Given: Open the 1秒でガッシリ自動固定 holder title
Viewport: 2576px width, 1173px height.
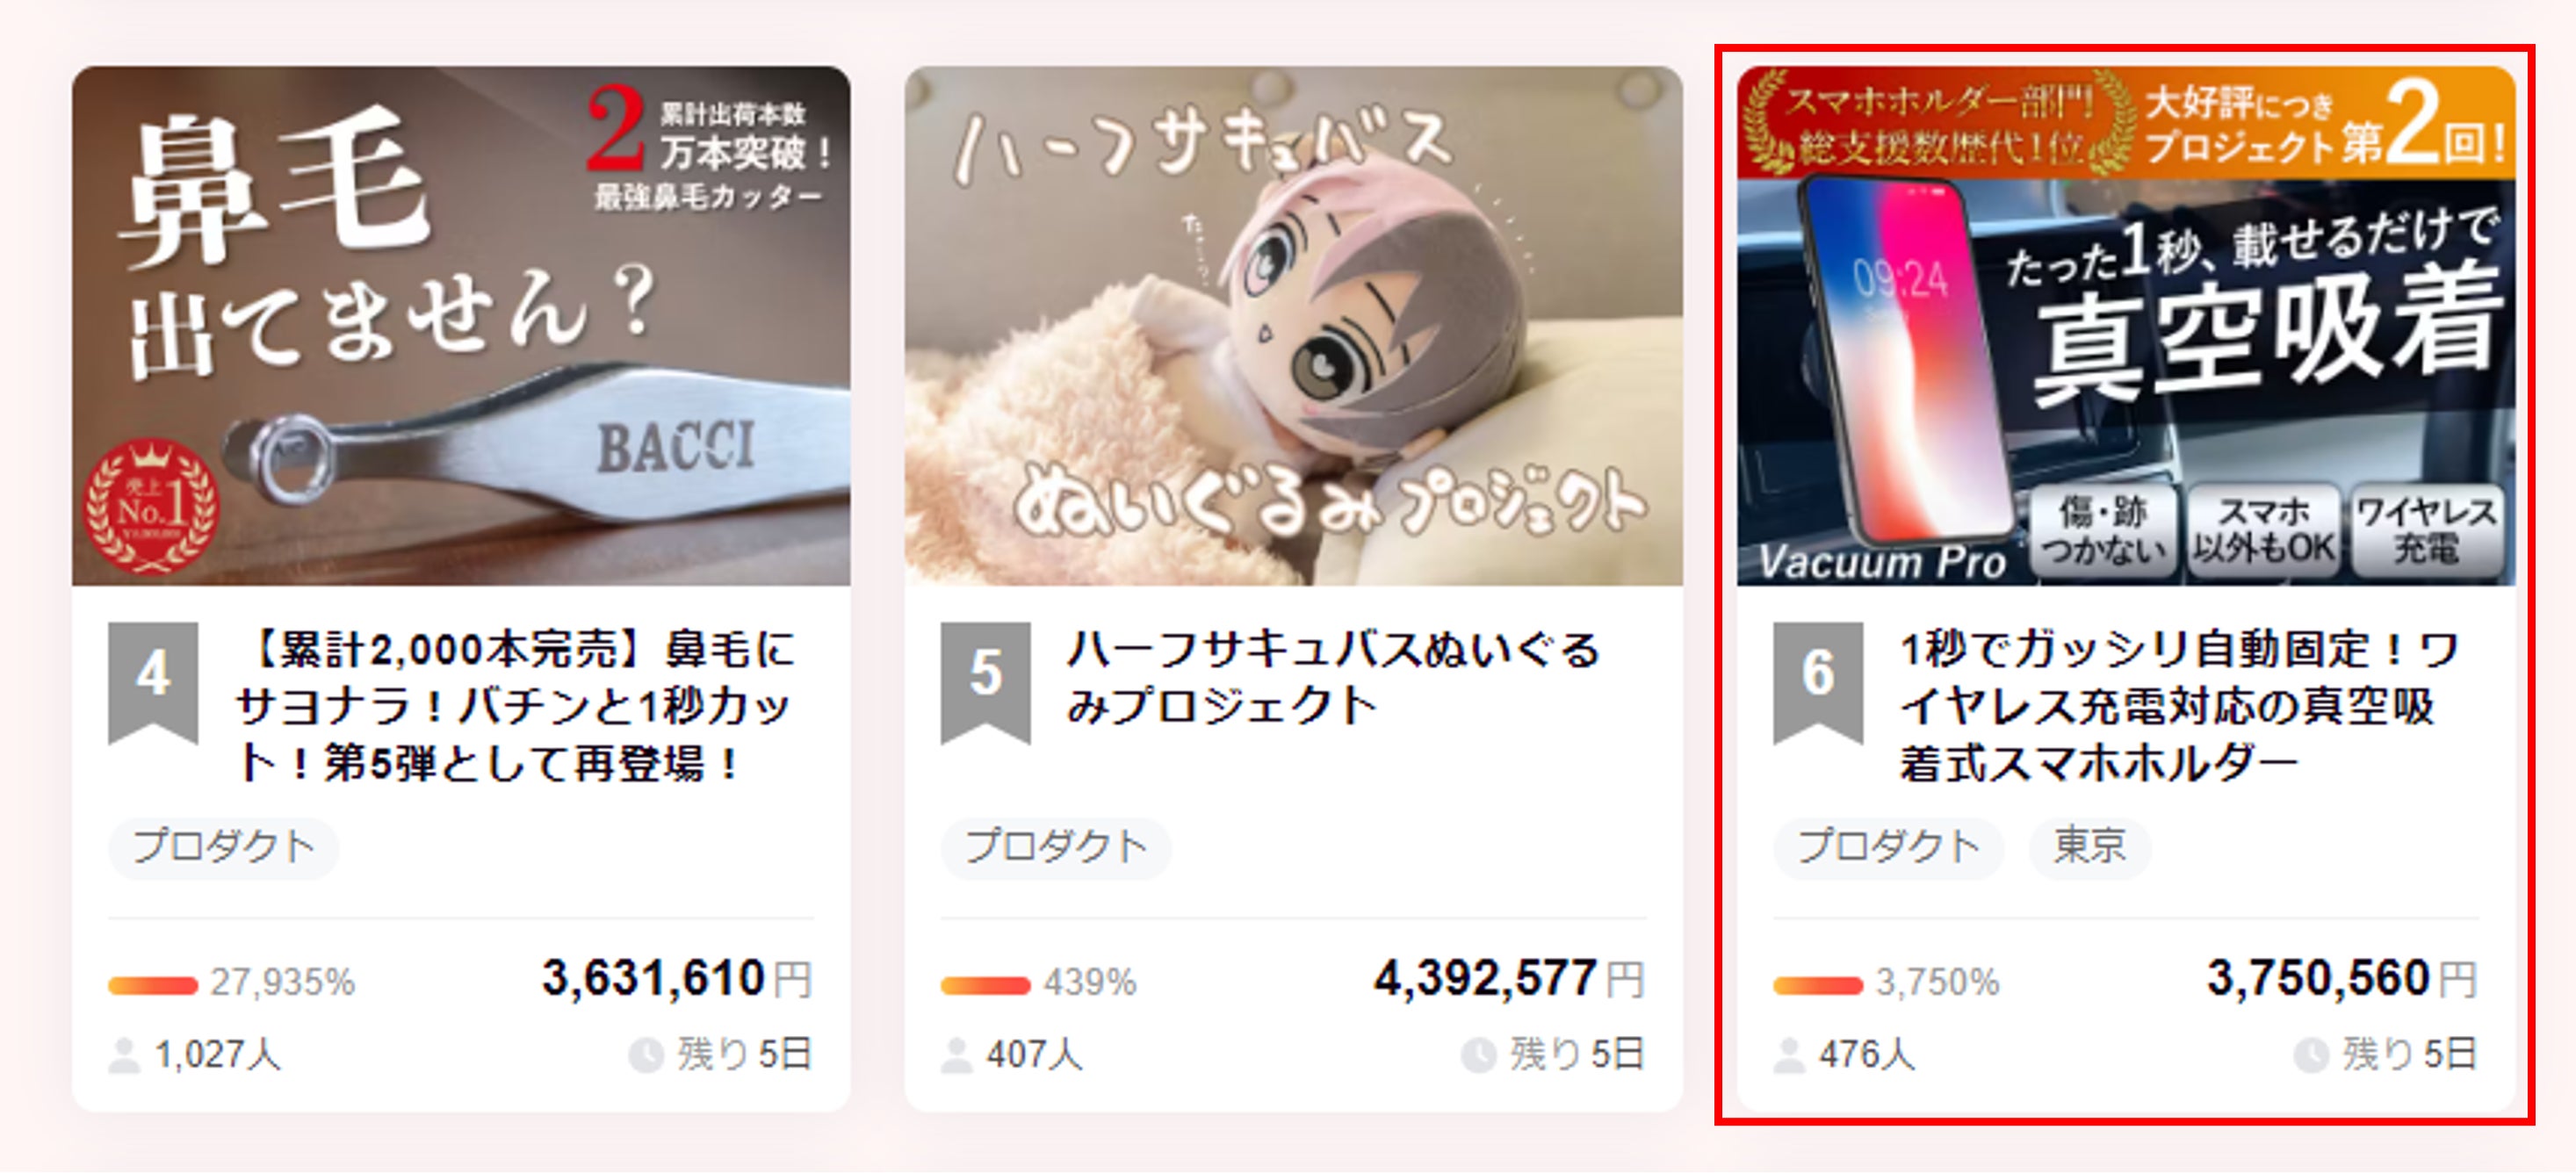Looking at the screenshot, I should (2179, 706).
